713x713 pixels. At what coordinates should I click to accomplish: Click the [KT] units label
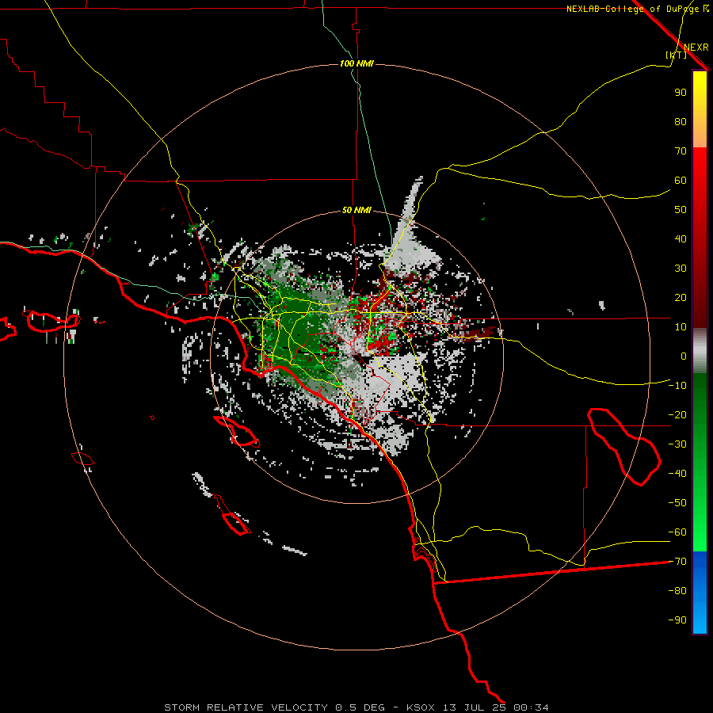pyautogui.click(x=676, y=55)
